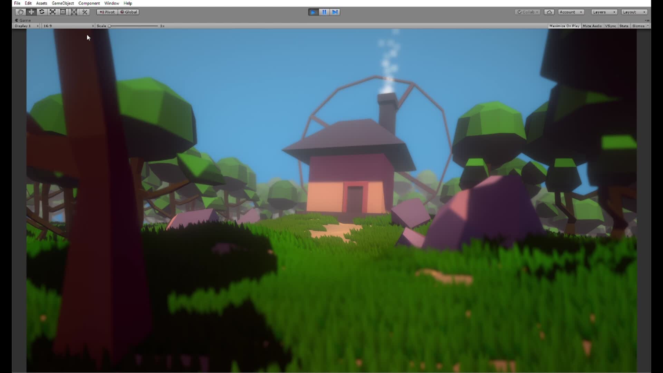Image resolution: width=663 pixels, height=373 pixels.
Task: Switch to the Game tab
Action: (x=23, y=20)
